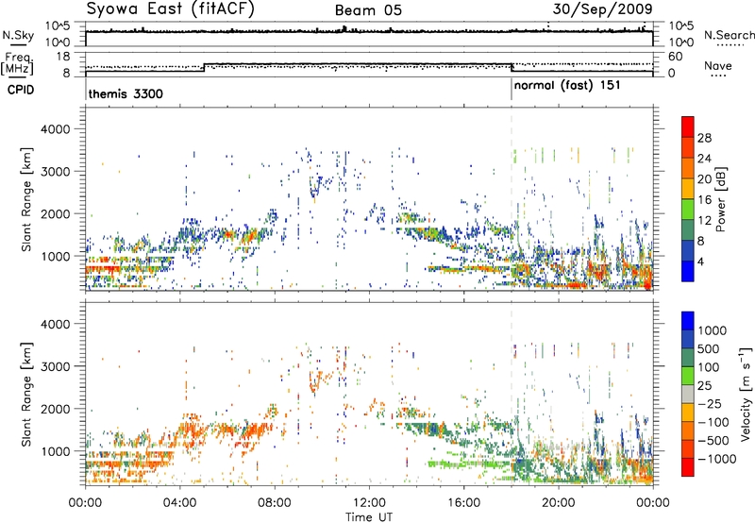Click the '-1000' Velocity colorbar tick label
Image resolution: width=755 pixels, height=523 pixels.
(x=717, y=459)
